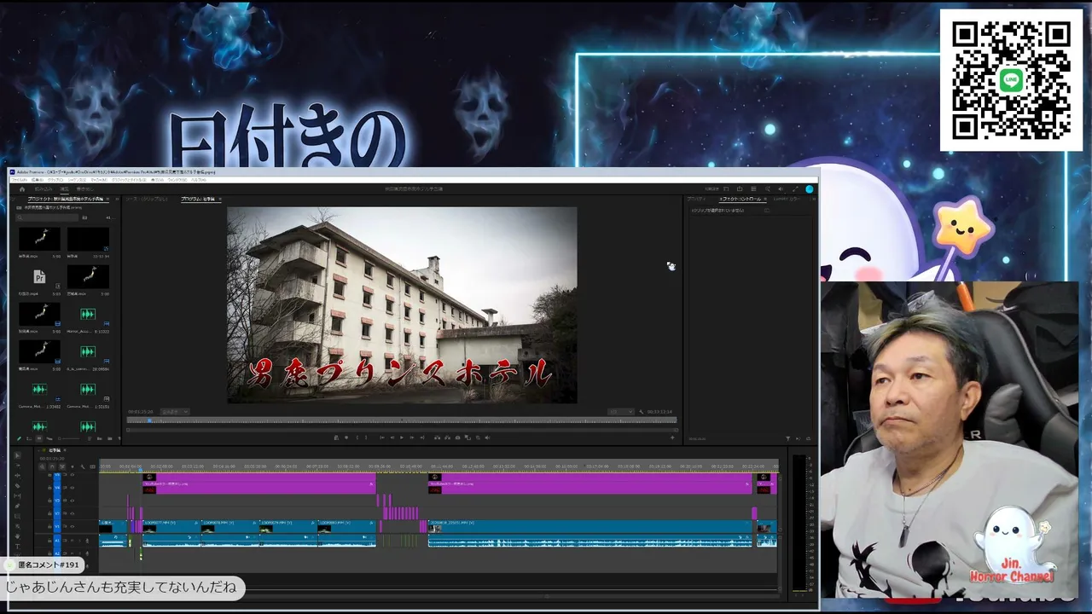1092x614 pixels.
Task: Open the 編集 (Edit) menu in the menu bar
Action: click(x=38, y=180)
